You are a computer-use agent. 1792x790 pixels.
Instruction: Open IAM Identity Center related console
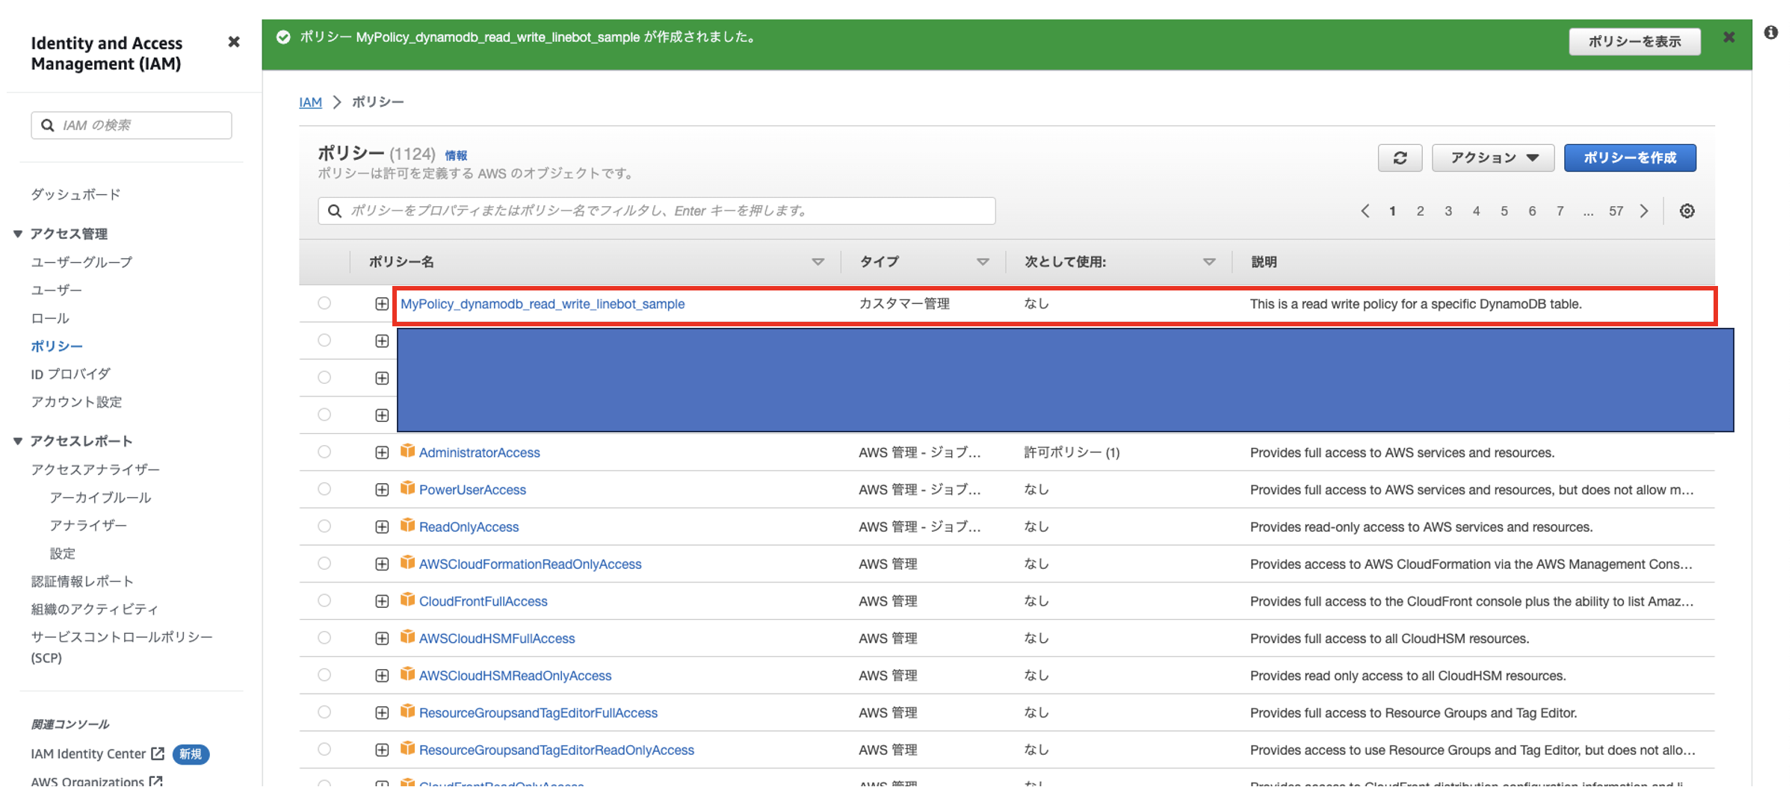(x=88, y=753)
